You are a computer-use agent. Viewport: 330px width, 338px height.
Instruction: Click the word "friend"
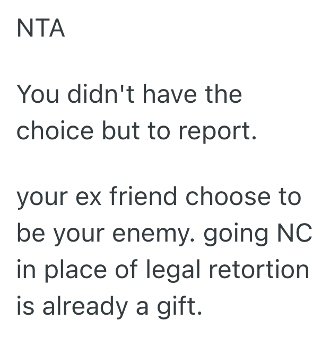[142, 197]
